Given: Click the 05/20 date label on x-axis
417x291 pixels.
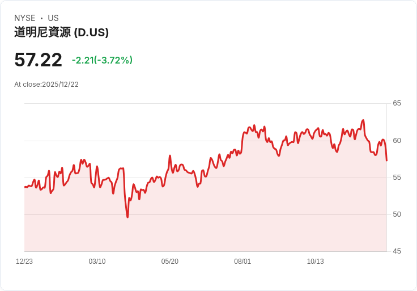Looking at the screenshot, I should pyautogui.click(x=169, y=262).
